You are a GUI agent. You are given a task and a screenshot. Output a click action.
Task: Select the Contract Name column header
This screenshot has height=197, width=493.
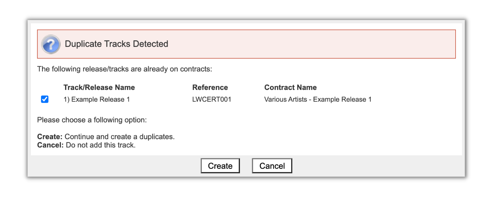click(291, 87)
